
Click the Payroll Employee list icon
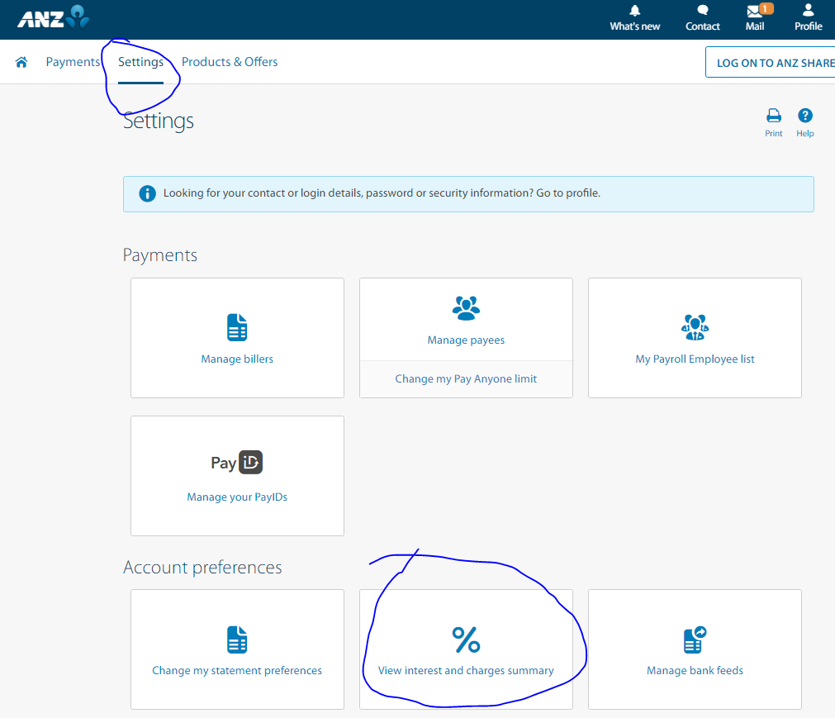tap(695, 327)
